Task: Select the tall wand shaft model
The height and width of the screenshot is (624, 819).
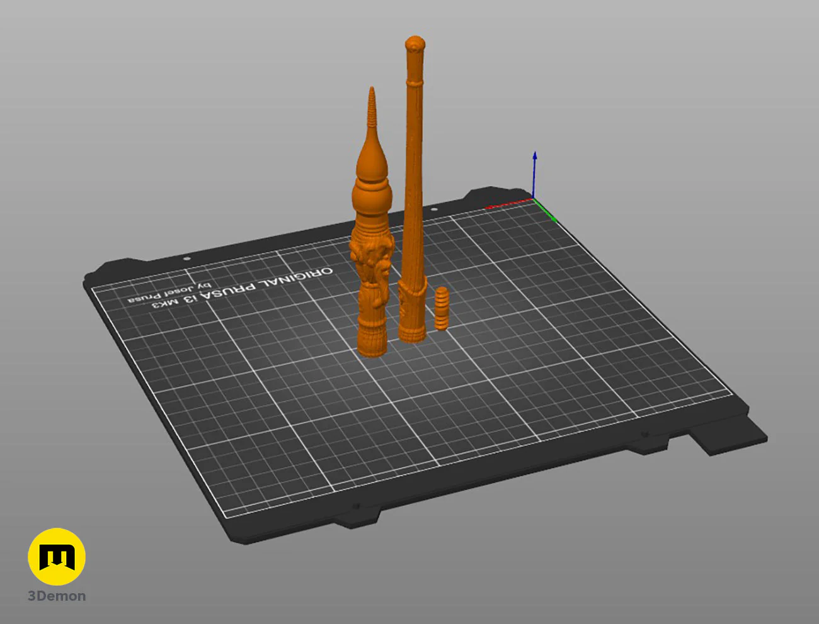Action: (x=413, y=189)
